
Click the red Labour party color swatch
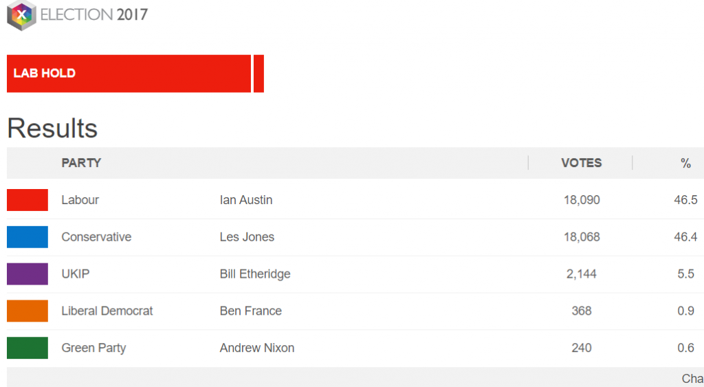coord(27,200)
